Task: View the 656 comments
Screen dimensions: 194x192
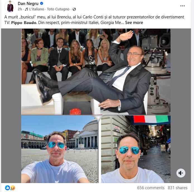Action: coord(151,188)
